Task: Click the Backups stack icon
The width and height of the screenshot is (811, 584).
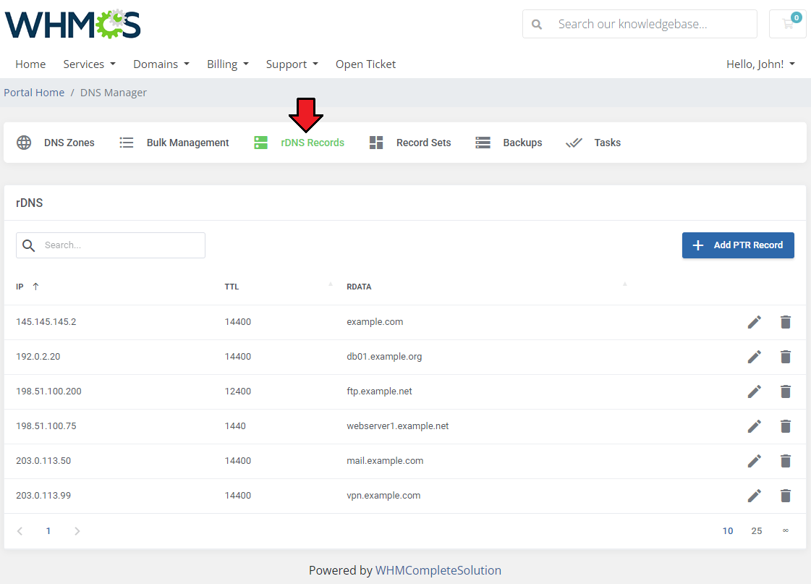Action: [x=483, y=143]
